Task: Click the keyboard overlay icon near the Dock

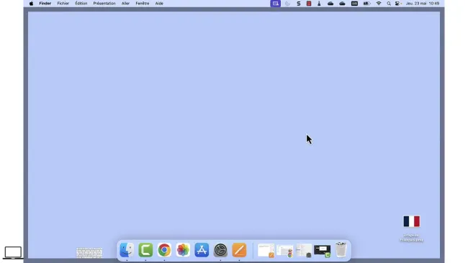Action: pos(89,253)
